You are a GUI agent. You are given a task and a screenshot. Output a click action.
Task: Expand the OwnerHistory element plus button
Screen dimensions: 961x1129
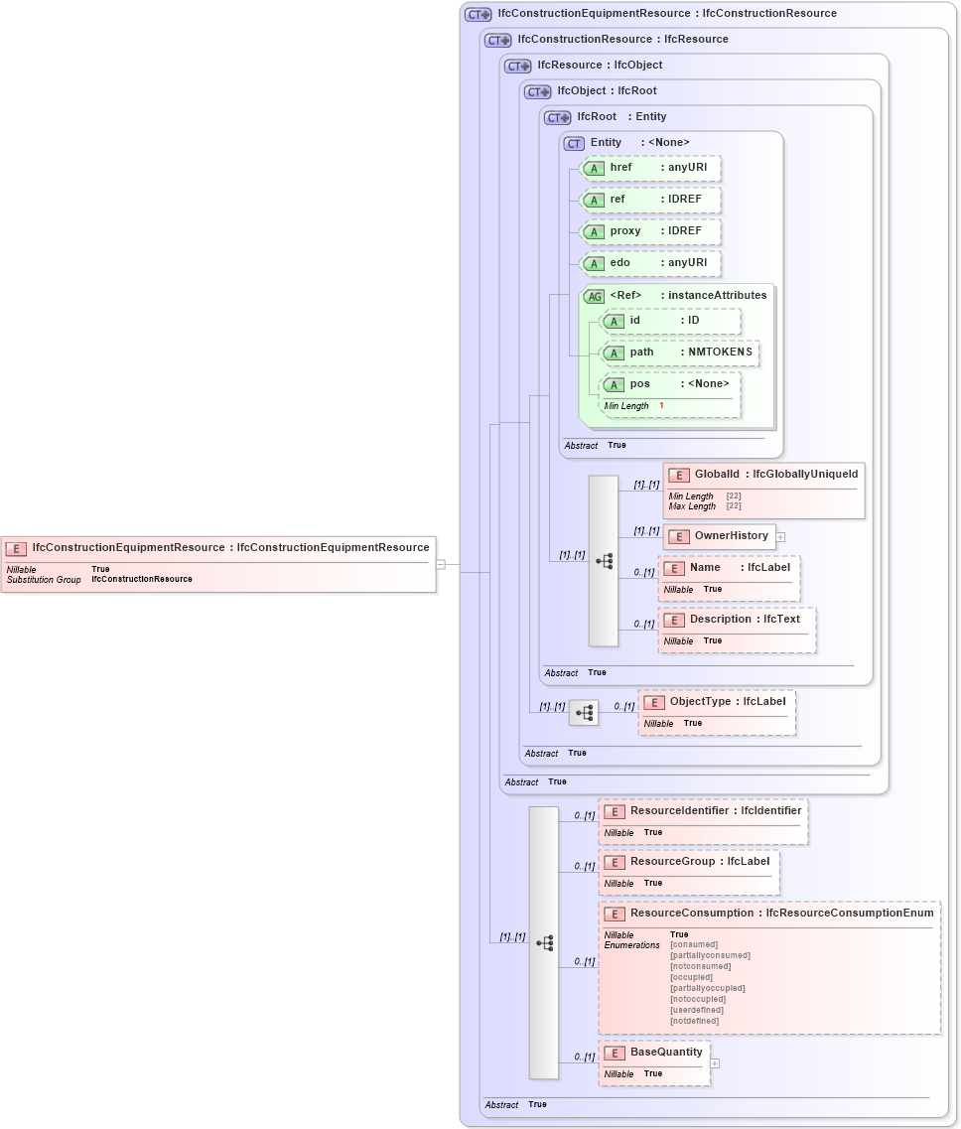tap(781, 536)
